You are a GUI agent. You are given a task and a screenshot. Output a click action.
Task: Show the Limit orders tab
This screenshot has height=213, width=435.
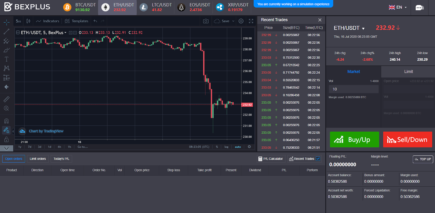click(x=38, y=159)
